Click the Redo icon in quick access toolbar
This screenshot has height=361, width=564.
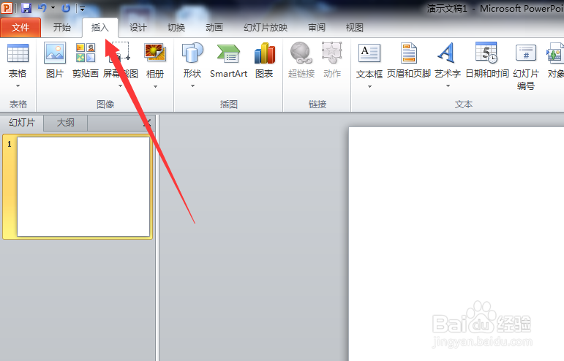[66, 8]
